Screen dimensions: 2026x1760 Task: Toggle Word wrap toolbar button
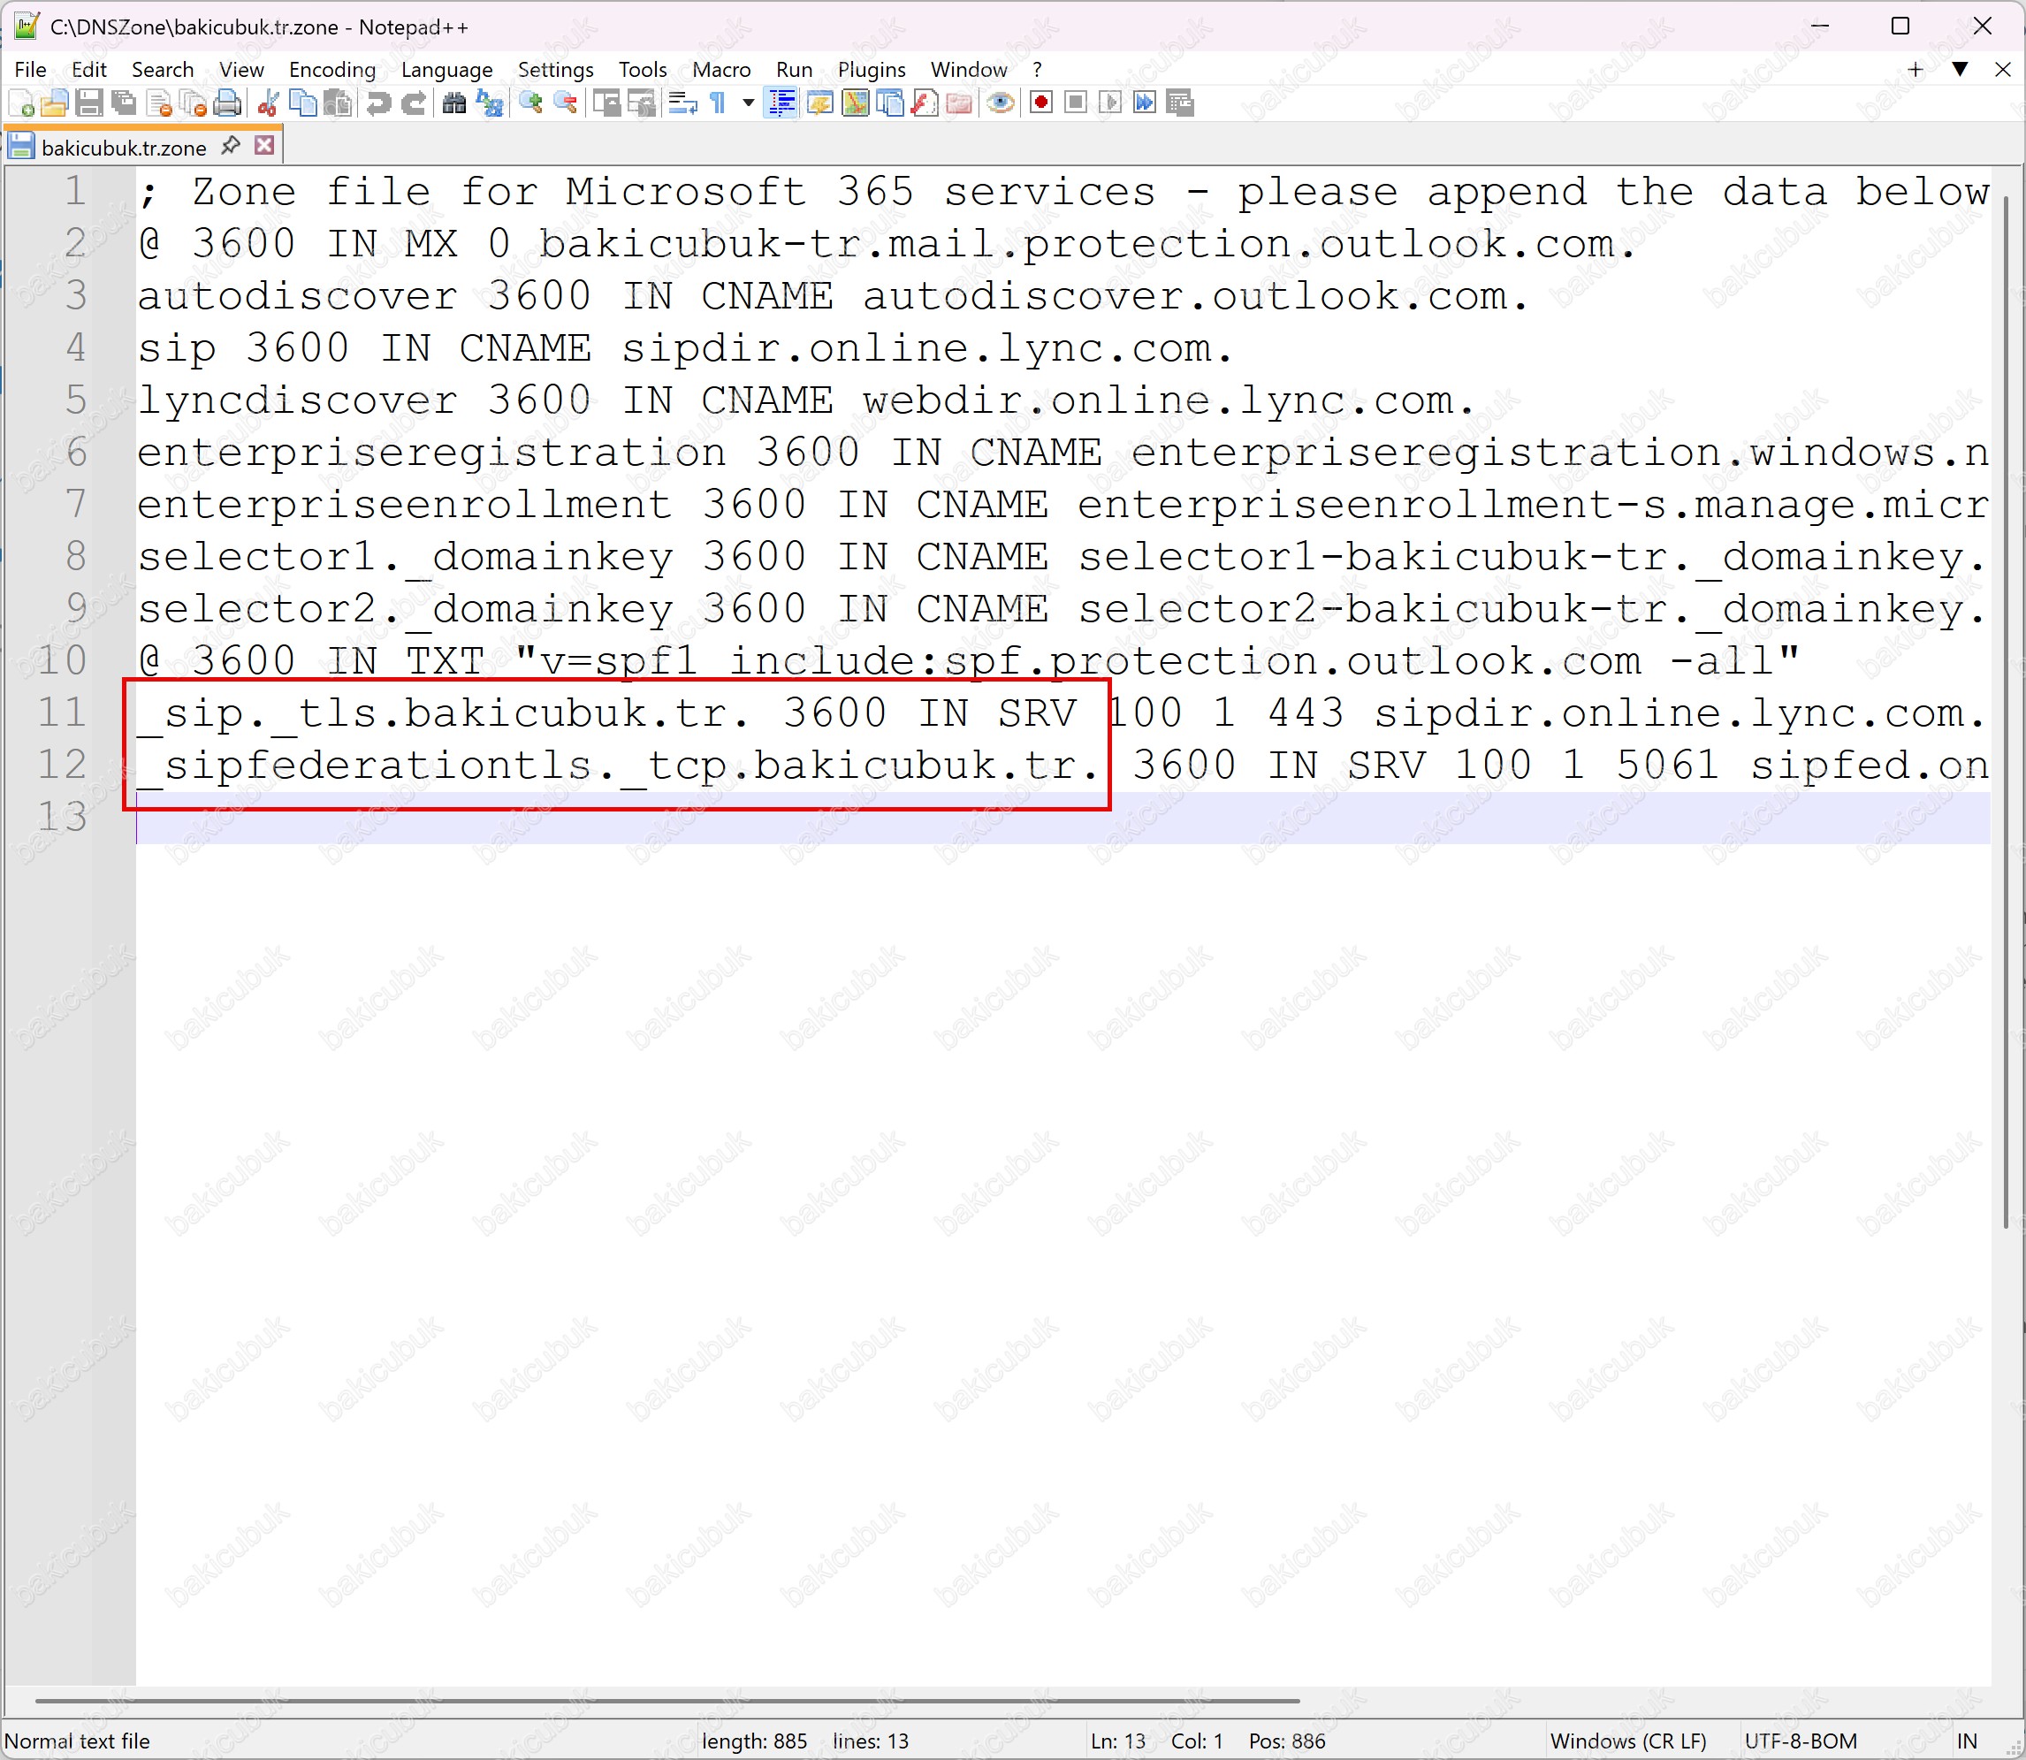tap(682, 103)
